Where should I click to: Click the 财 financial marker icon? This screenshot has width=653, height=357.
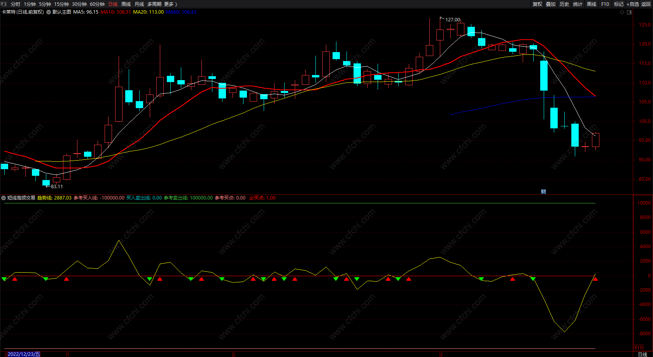click(543, 191)
